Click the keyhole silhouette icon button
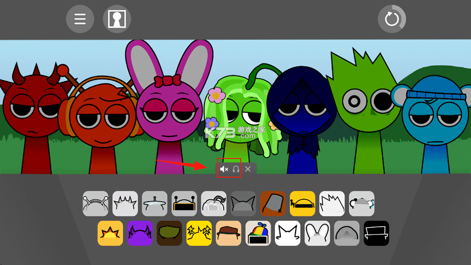The image size is (471, 265). click(117, 19)
